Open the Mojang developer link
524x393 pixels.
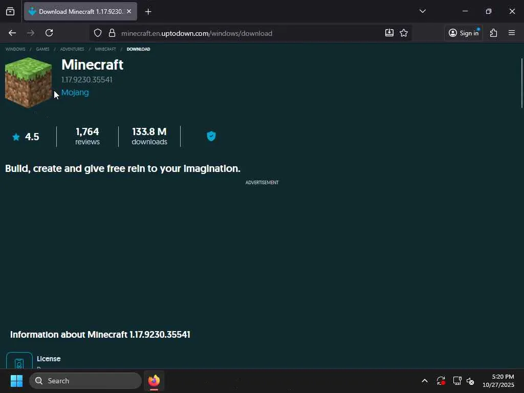click(75, 93)
